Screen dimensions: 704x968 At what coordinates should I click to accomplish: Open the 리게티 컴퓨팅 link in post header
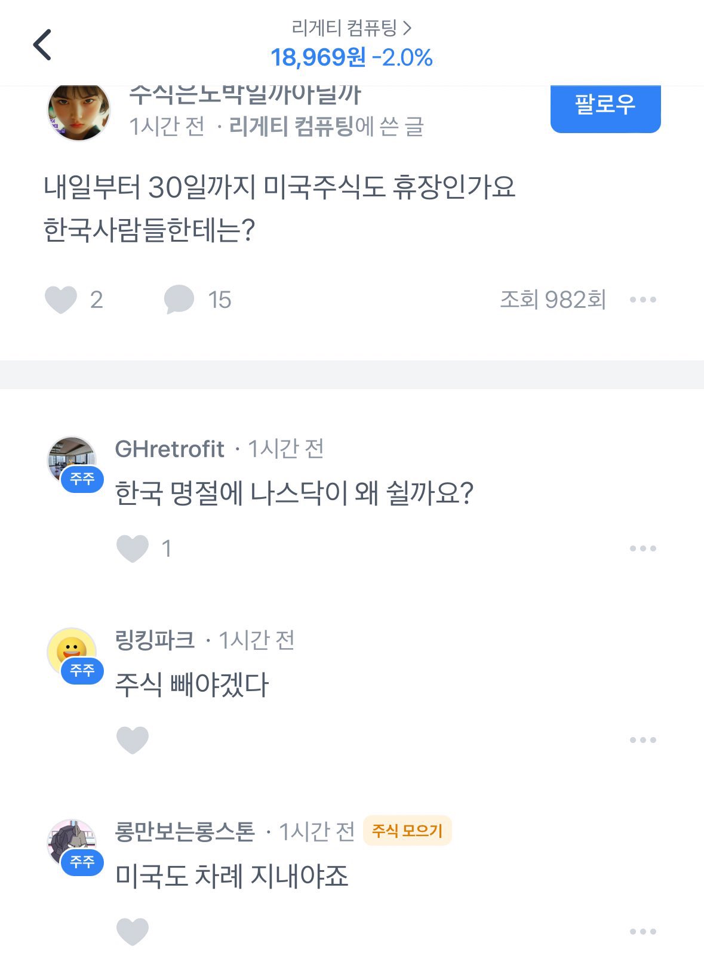(x=291, y=126)
